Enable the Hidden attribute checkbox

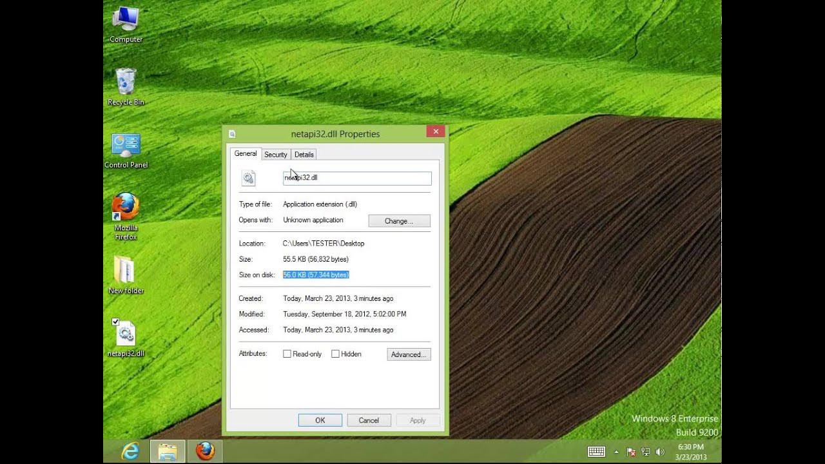coord(335,354)
